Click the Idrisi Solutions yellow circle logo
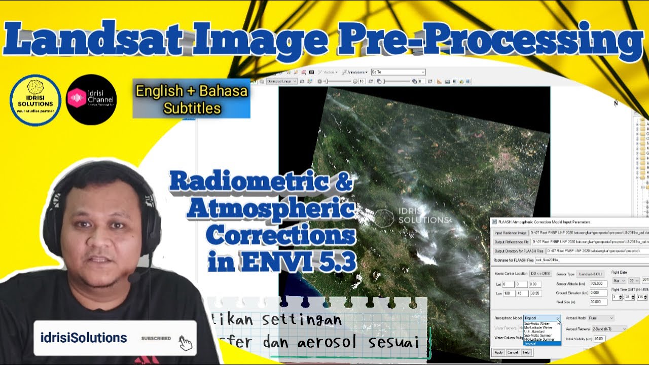649x365 pixels. pyautogui.click(x=35, y=100)
